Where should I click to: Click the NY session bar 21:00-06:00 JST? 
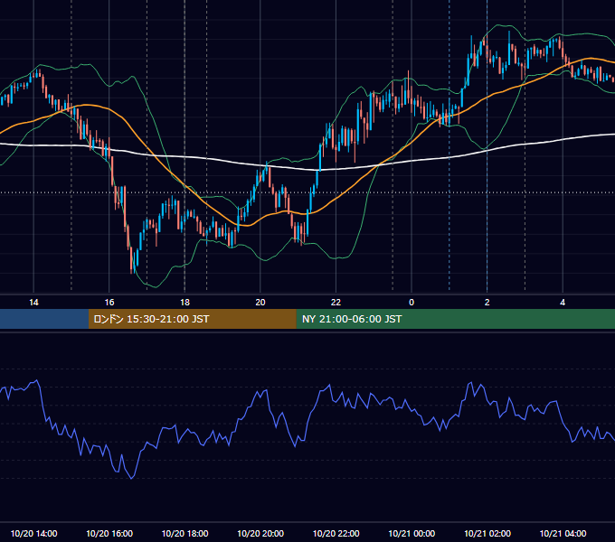pyautogui.click(x=455, y=319)
